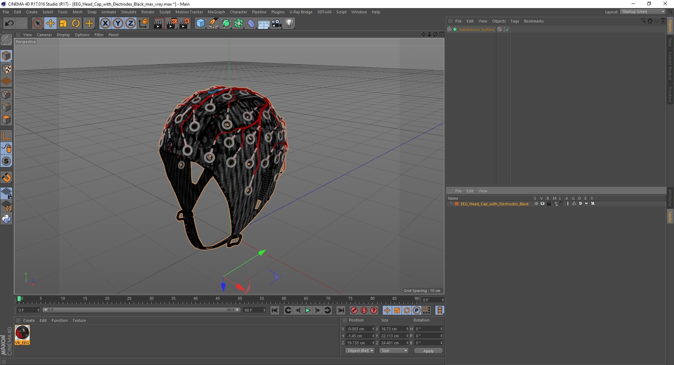Enable Texture mode in left toolbar

coord(6,69)
